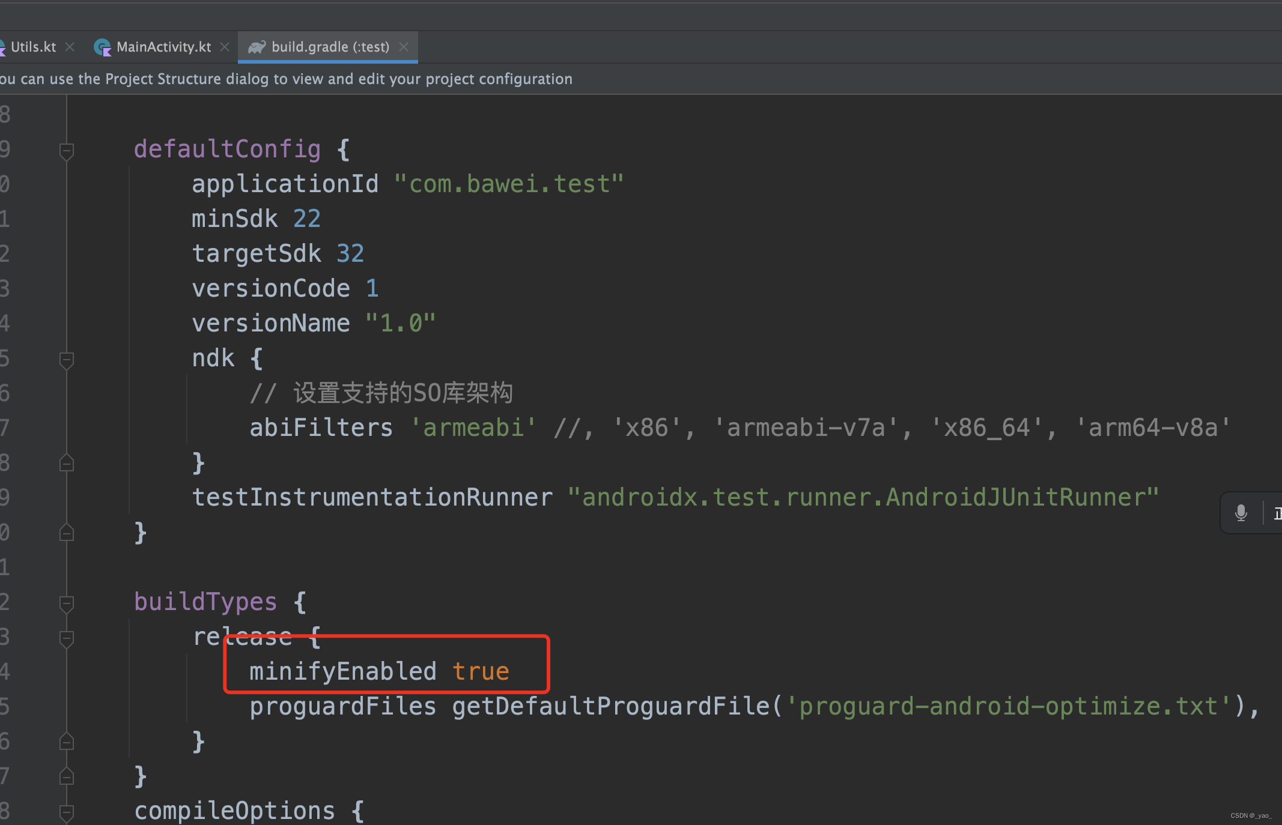Click the testInstrumentationRunner keyword

pos(372,497)
